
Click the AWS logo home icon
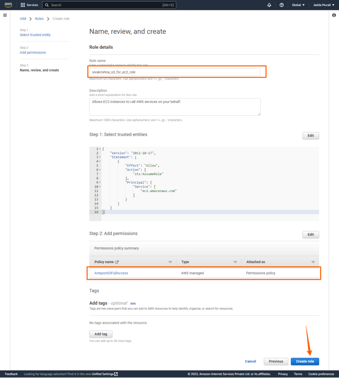point(8,5)
